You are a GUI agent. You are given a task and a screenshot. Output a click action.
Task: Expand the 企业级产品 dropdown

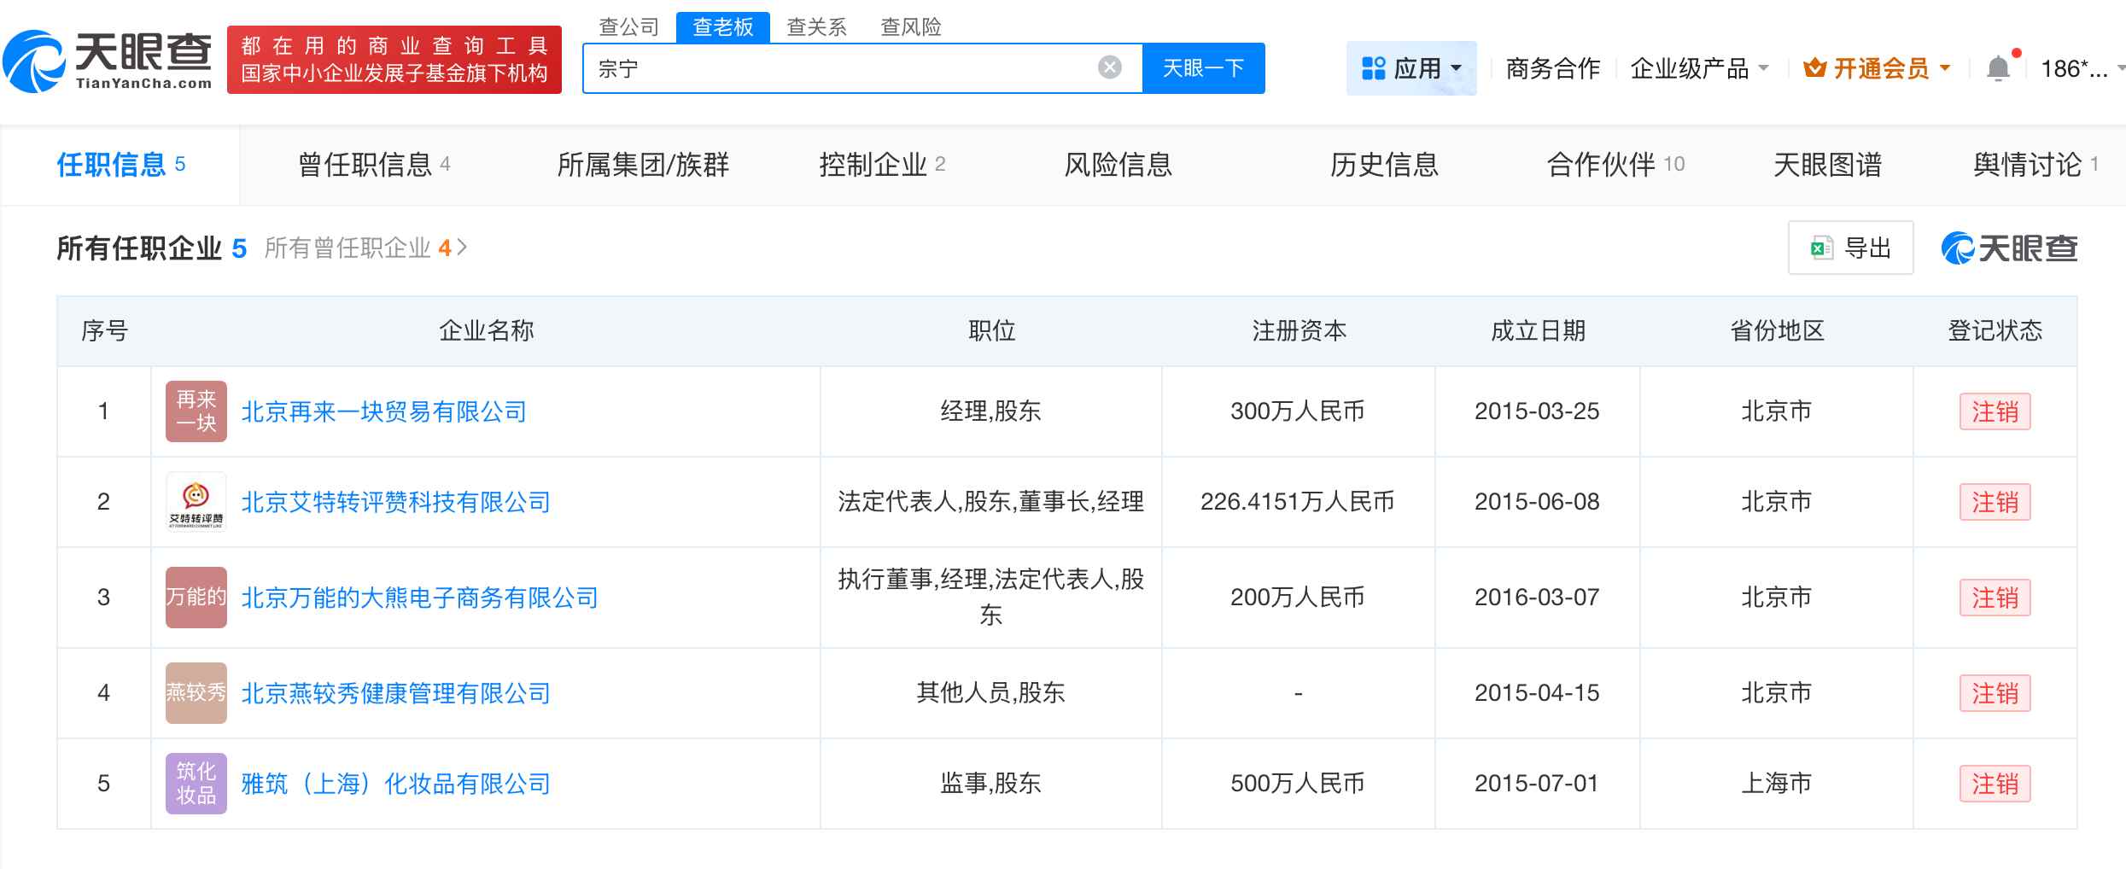point(1700,68)
